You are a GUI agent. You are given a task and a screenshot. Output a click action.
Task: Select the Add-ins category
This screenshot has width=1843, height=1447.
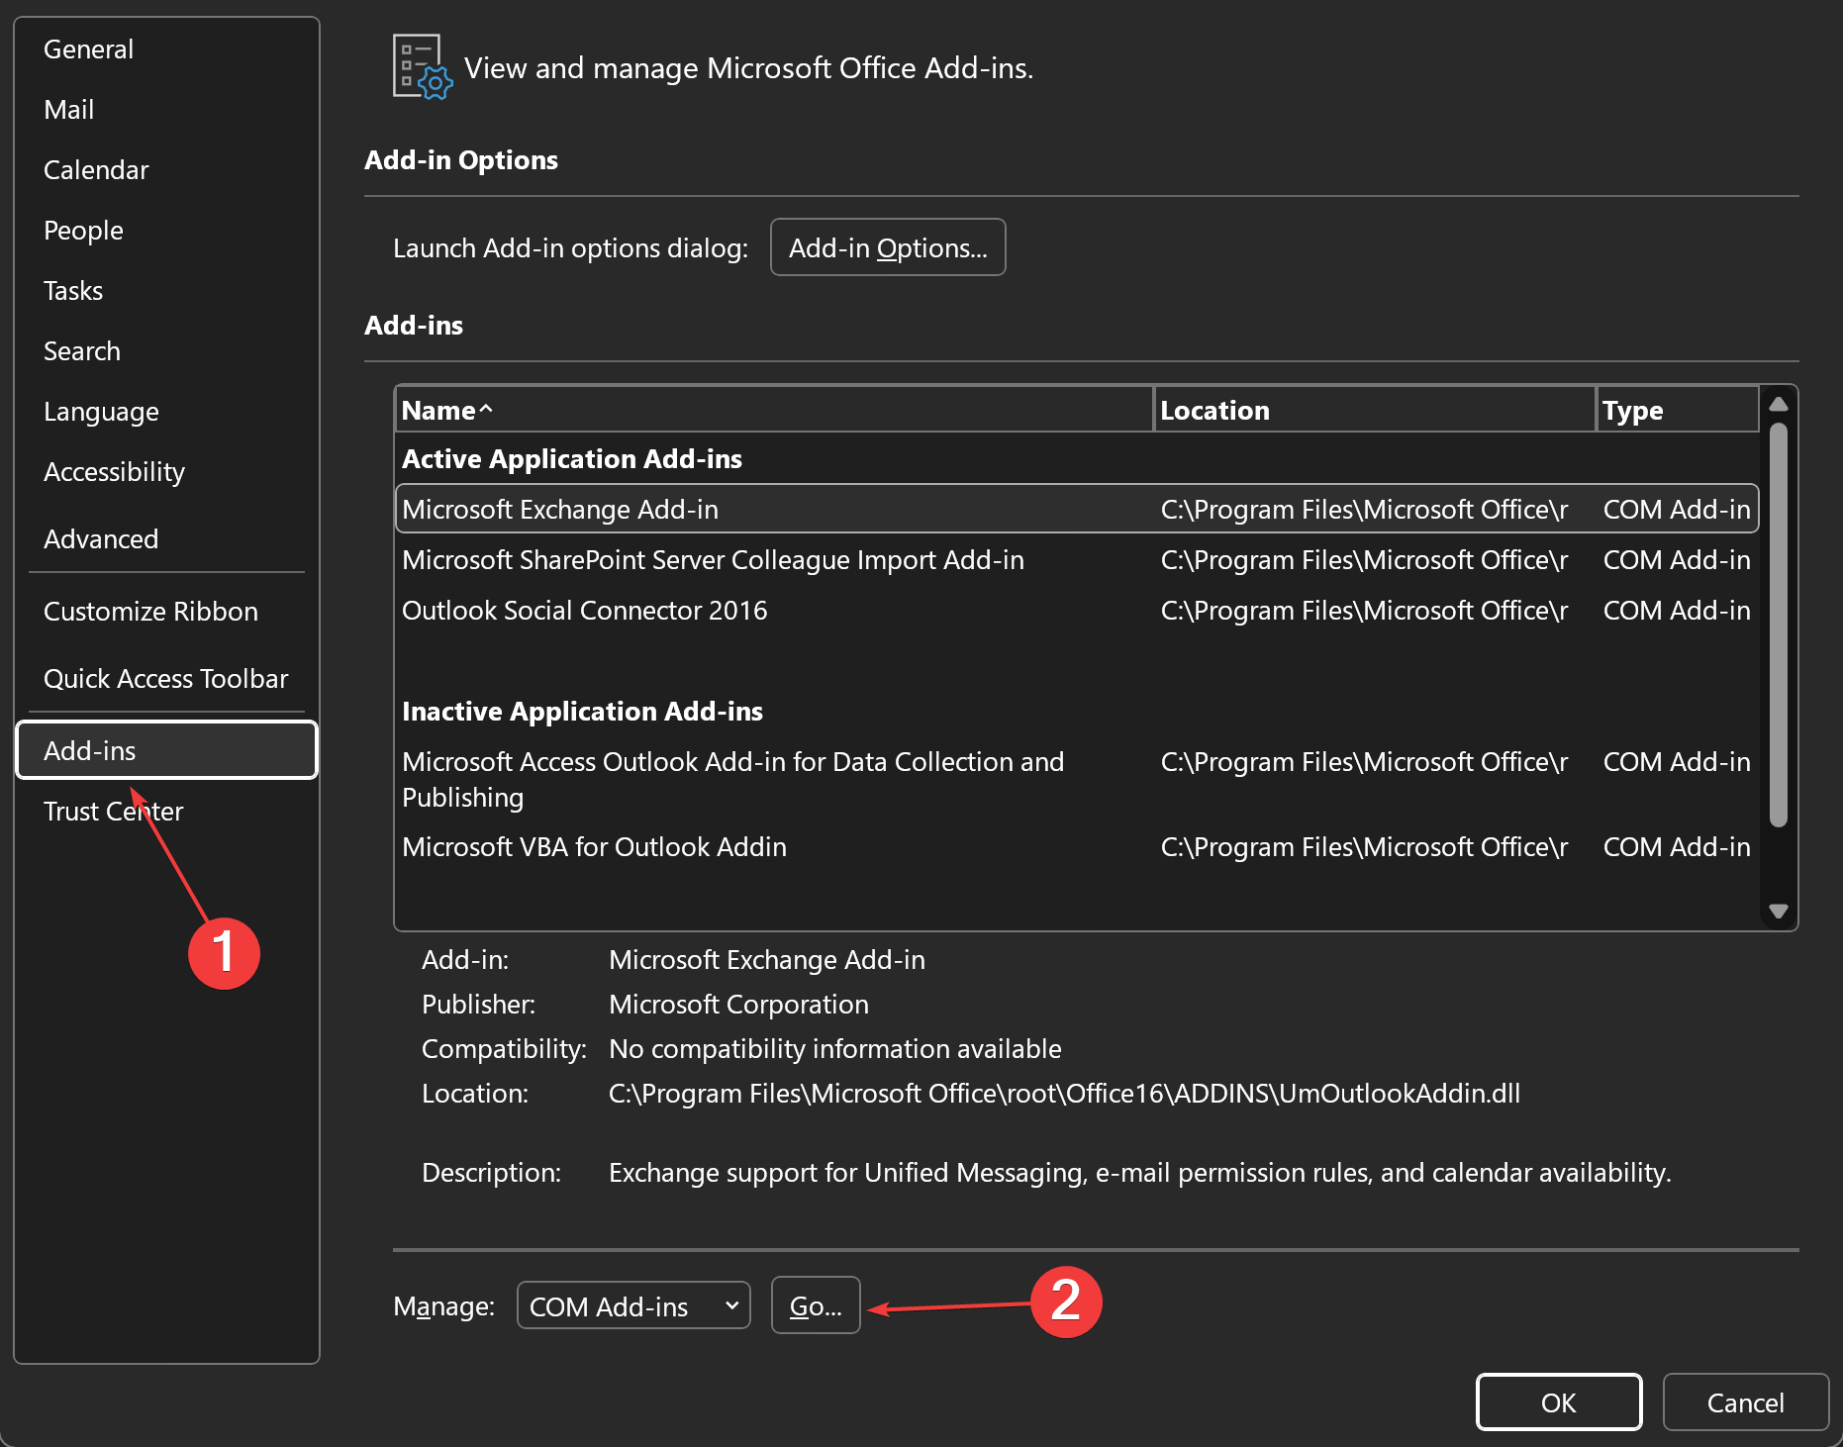[x=166, y=750]
